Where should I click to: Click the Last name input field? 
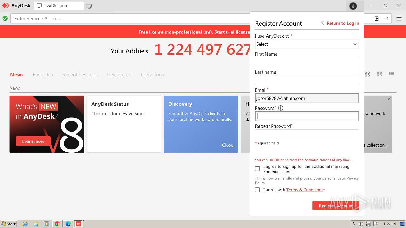(x=307, y=80)
